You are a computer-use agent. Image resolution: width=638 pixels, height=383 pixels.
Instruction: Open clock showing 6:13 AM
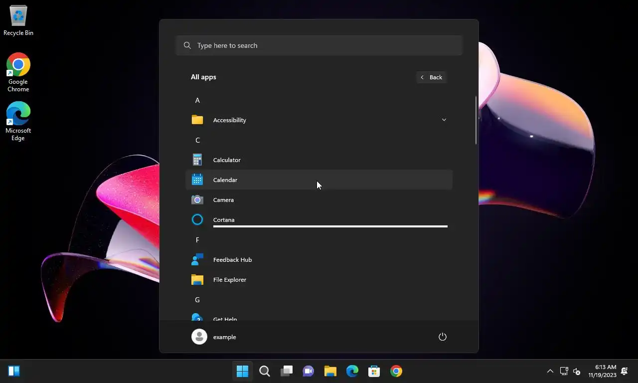pos(602,371)
